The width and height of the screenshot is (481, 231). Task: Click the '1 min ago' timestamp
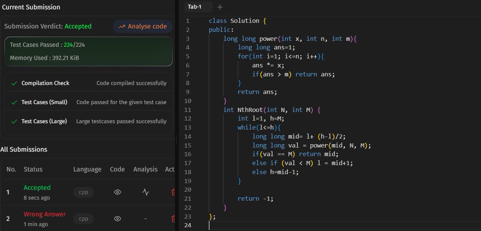click(36, 224)
